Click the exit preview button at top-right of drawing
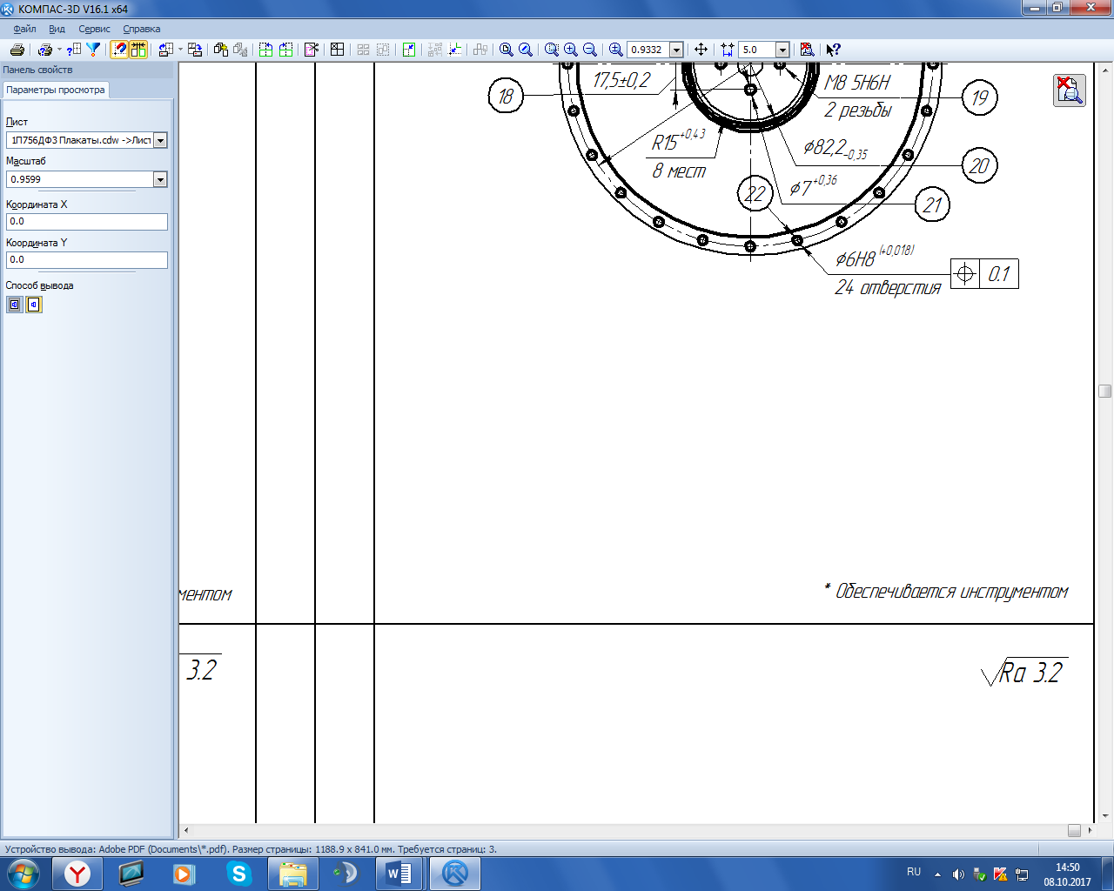This screenshot has height=891, width=1114. [x=1069, y=90]
